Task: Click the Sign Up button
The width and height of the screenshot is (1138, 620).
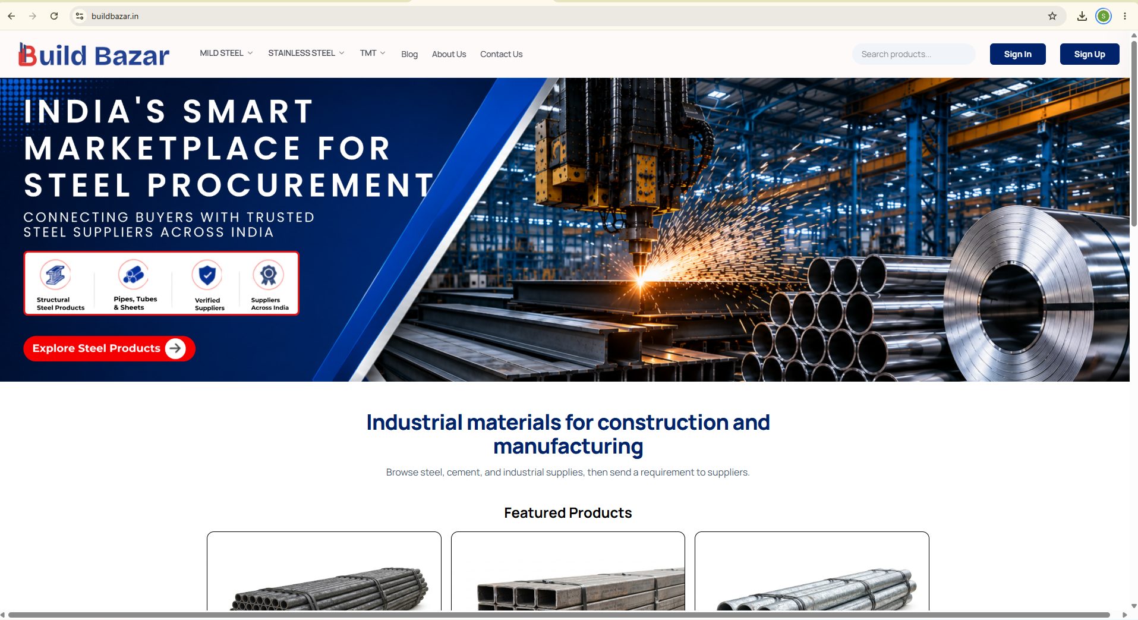Action: (1089, 54)
